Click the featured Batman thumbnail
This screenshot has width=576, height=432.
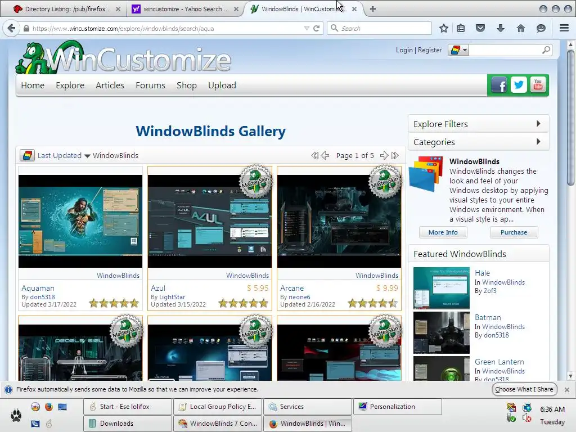(x=442, y=333)
